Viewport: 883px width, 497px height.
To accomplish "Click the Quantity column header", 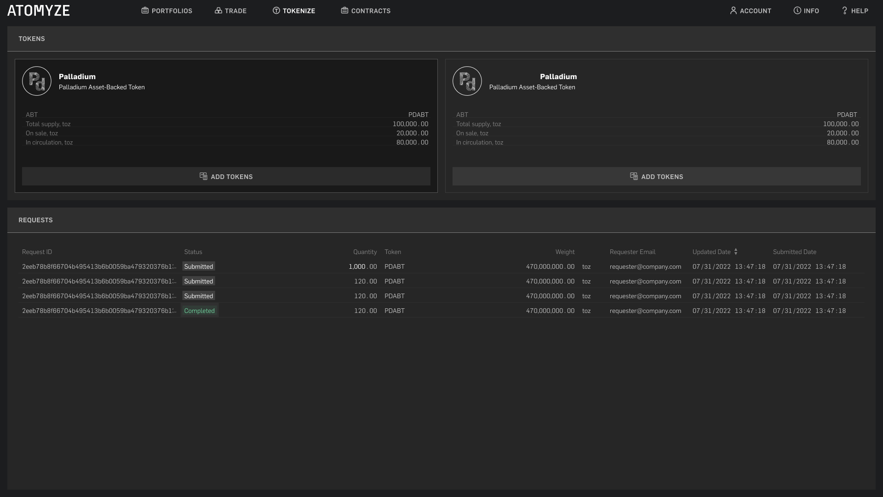I will pyautogui.click(x=365, y=252).
